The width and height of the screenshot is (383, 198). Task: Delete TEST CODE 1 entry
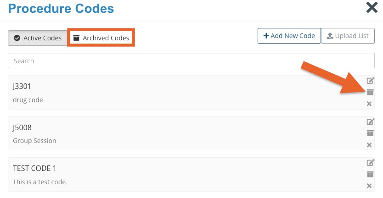[369, 186]
